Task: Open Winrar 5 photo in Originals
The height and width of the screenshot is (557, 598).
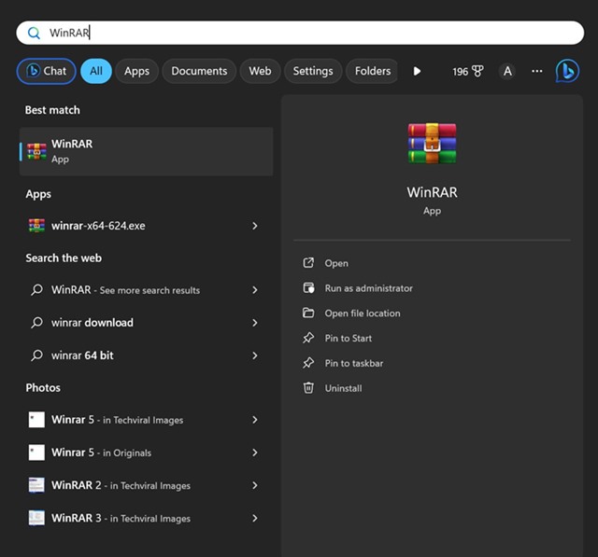Action: click(146, 453)
